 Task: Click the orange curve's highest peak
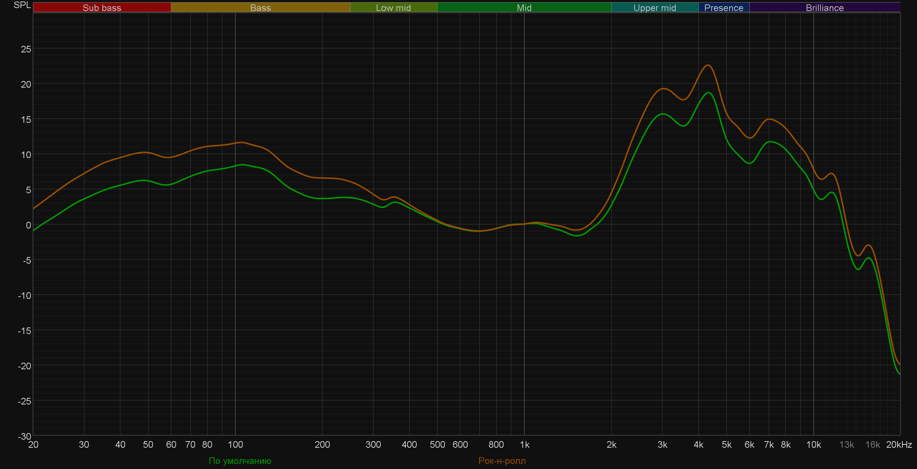pos(708,65)
